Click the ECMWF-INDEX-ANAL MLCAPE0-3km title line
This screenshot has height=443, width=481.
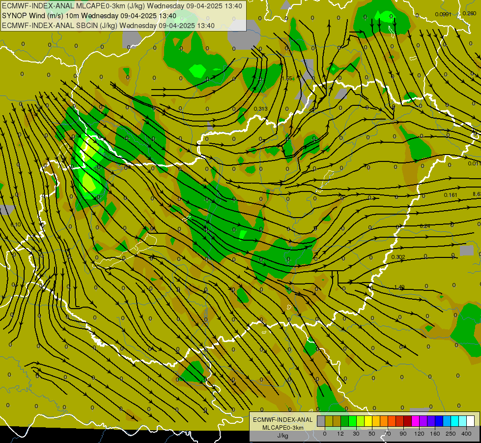[x=122, y=6]
